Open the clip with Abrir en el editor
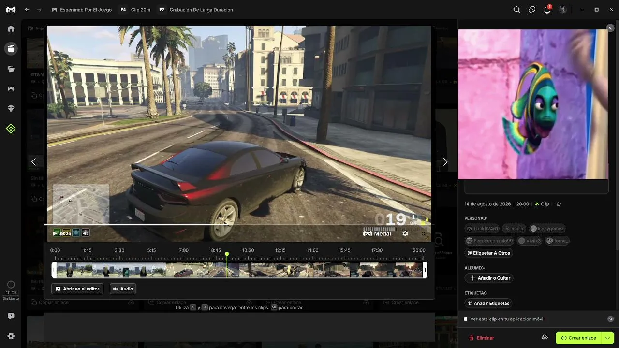 (77, 289)
